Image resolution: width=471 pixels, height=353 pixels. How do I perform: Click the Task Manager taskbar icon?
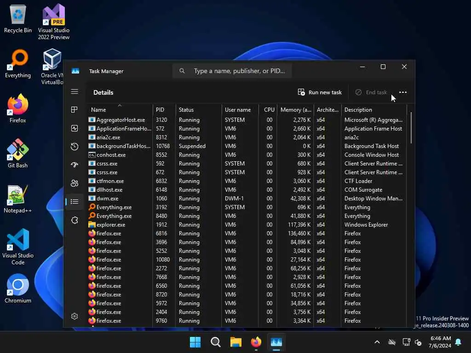[276, 342]
